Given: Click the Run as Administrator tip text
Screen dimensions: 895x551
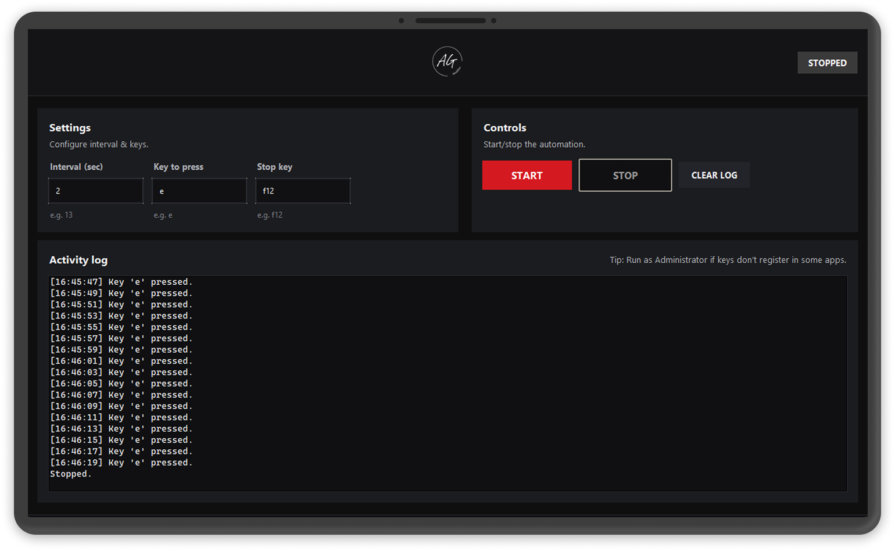Looking at the screenshot, I should pyautogui.click(x=727, y=260).
